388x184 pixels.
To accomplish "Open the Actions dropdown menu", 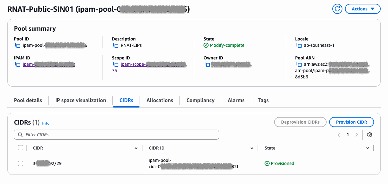I will 363,9.
